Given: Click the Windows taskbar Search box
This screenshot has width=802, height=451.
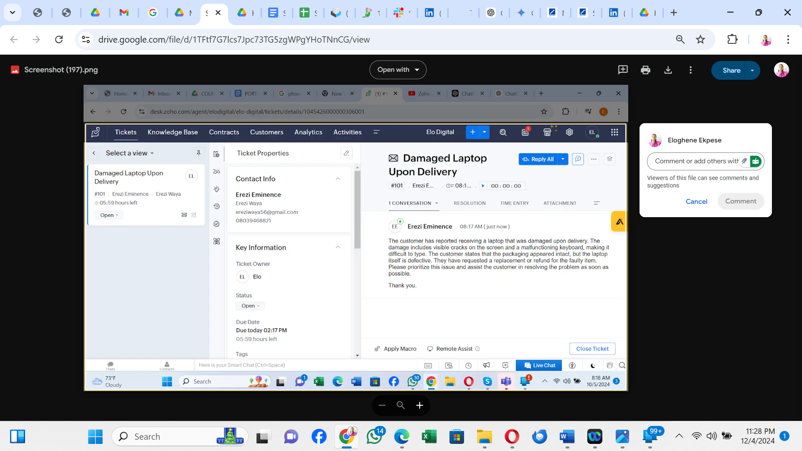Looking at the screenshot, I should [x=180, y=437].
